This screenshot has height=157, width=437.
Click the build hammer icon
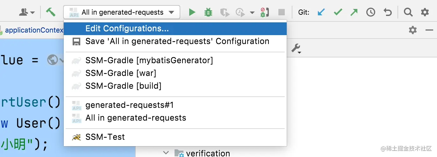pyautogui.click(x=50, y=12)
